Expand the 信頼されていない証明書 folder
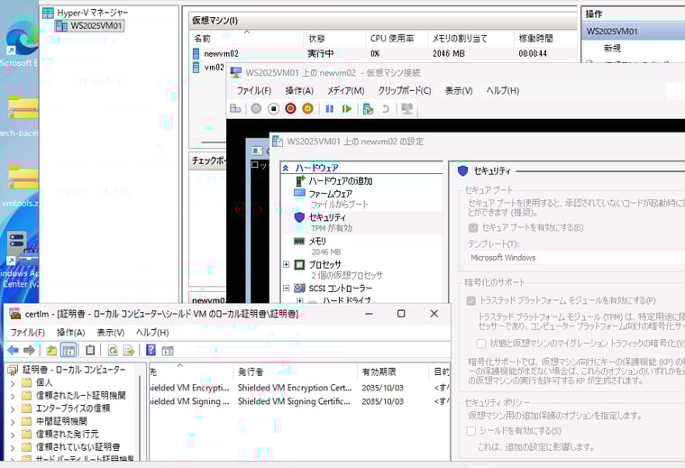 point(13,447)
